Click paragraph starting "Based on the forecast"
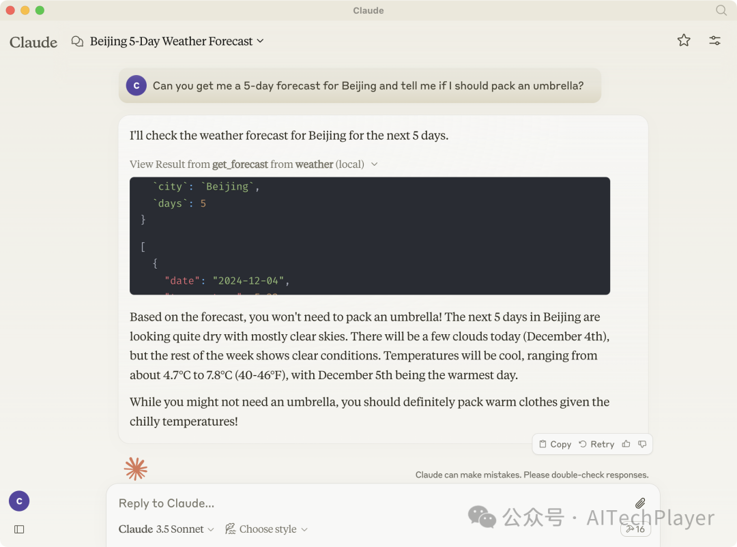 coord(370,346)
